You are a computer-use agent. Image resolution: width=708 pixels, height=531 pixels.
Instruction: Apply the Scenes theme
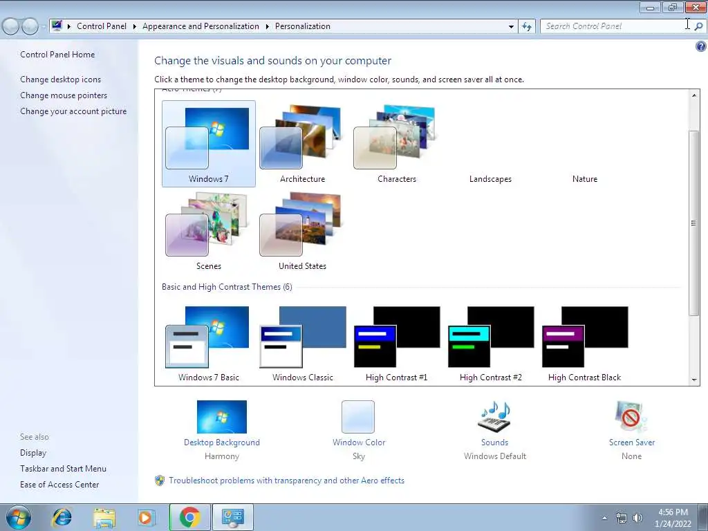[209, 231]
